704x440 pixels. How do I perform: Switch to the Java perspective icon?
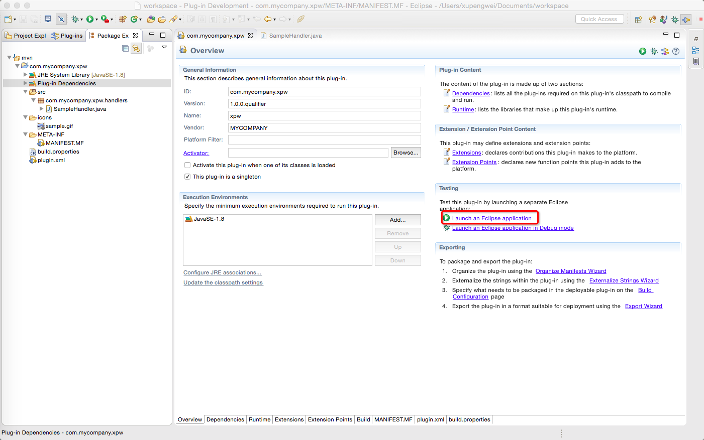(663, 20)
